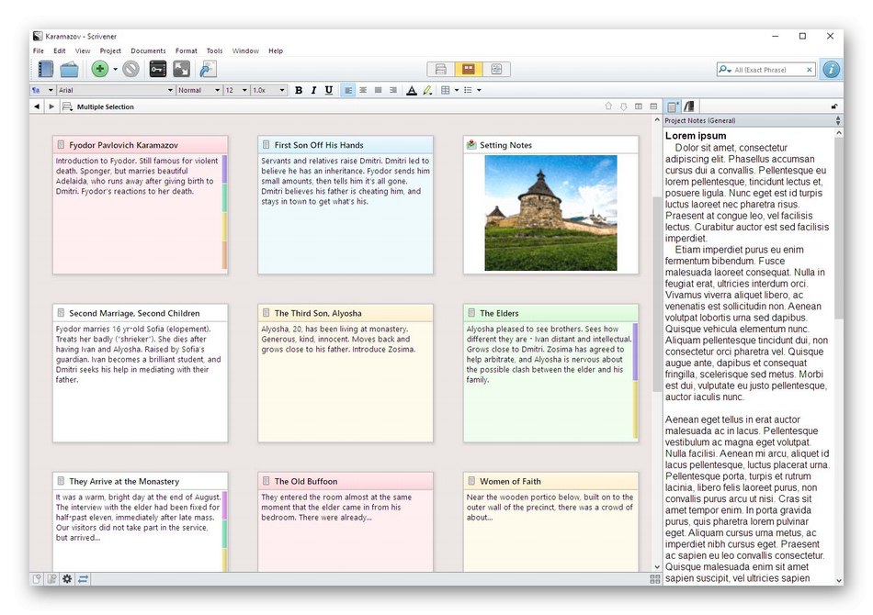Select the Fyodor Pavlovich Karamazov card
873x615 pixels.
(x=141, y=205)
